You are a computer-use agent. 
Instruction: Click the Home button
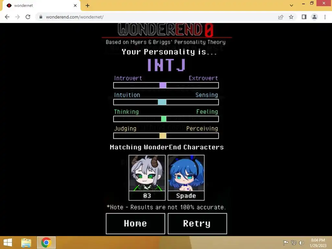(x=136, y=224)
